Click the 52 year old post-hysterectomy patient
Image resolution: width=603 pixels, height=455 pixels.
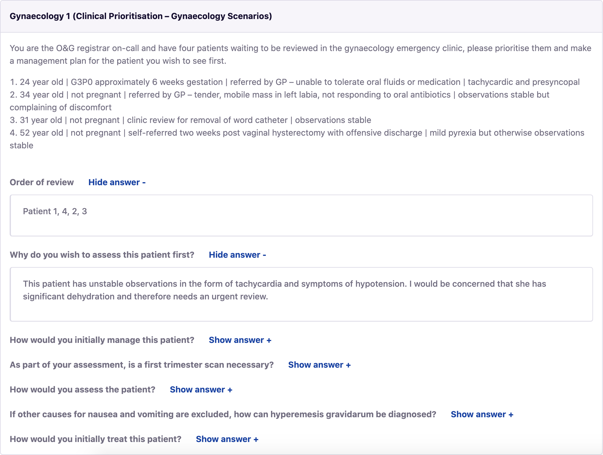pos(297,133)
